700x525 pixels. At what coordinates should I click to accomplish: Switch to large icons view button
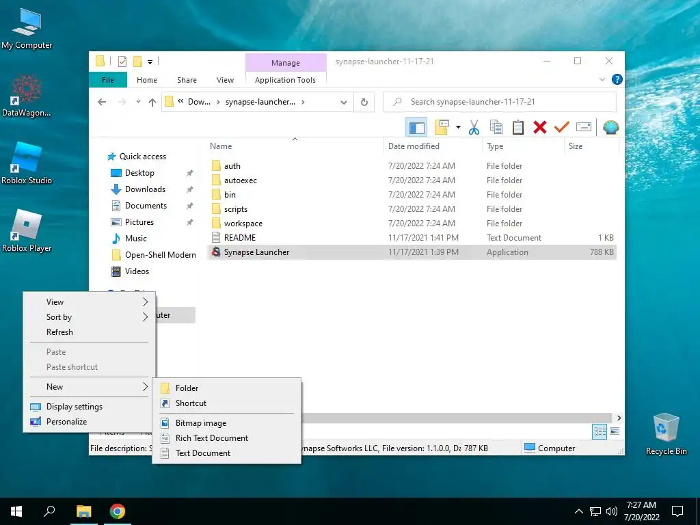[x=615, y=431]
